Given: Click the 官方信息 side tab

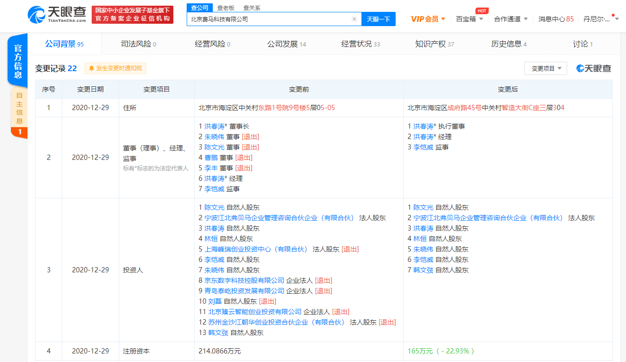Looking at the screenshot, I should coord(18,61).
